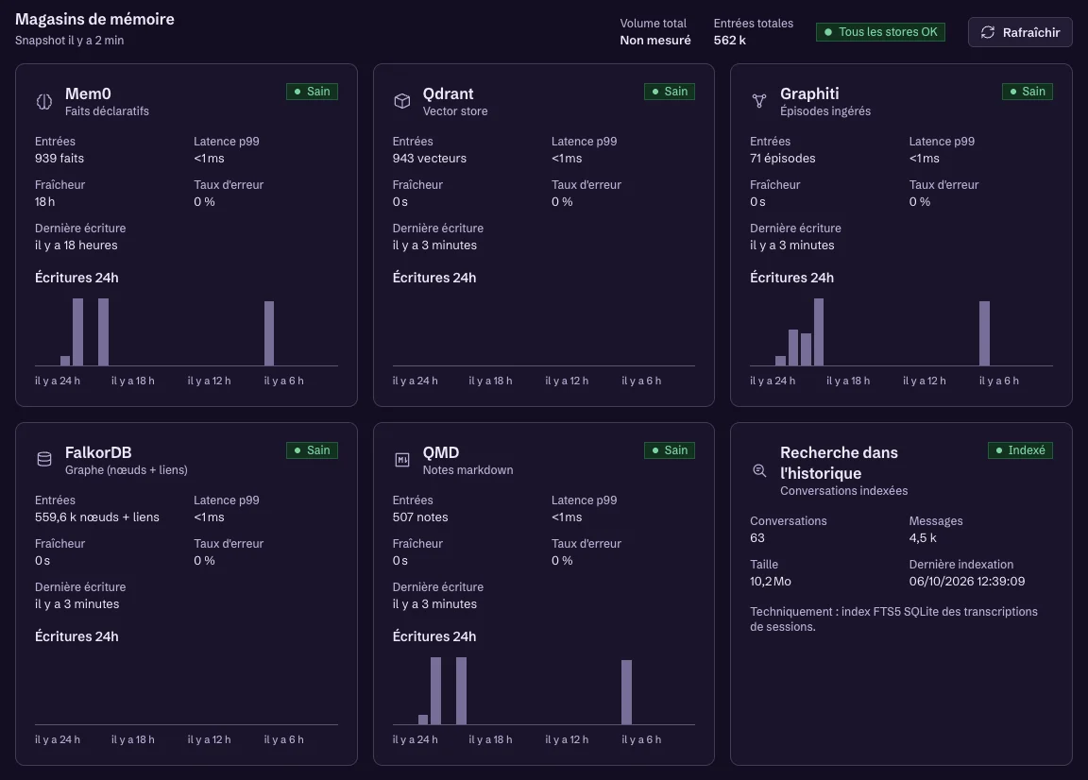Viewport: 1088px width, 780px height.
Task: Click the '63' conversations value
Action: (x=757, y=538)
